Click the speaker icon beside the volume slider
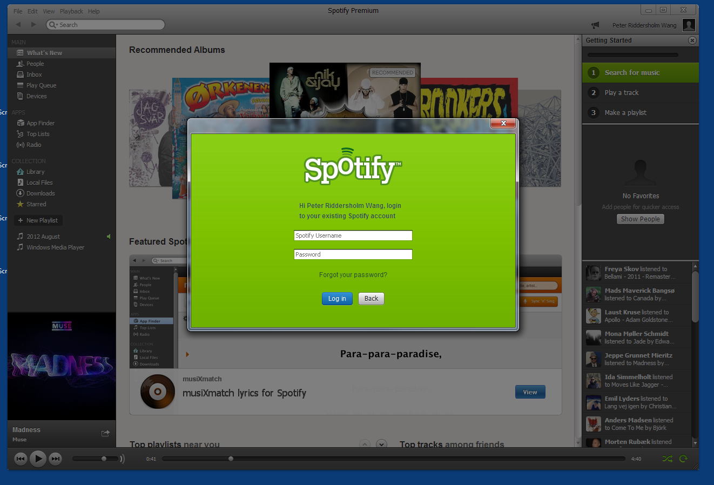This screenshot has width=714, height=485. 122,459
